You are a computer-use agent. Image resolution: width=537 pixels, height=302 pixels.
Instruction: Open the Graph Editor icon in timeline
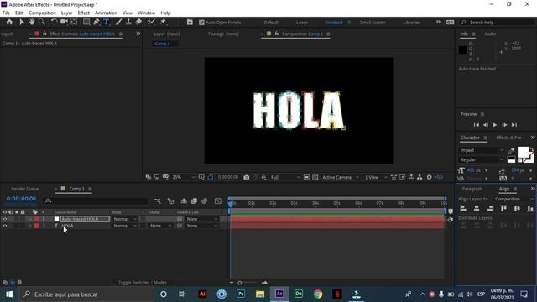(x=218, y=201)
